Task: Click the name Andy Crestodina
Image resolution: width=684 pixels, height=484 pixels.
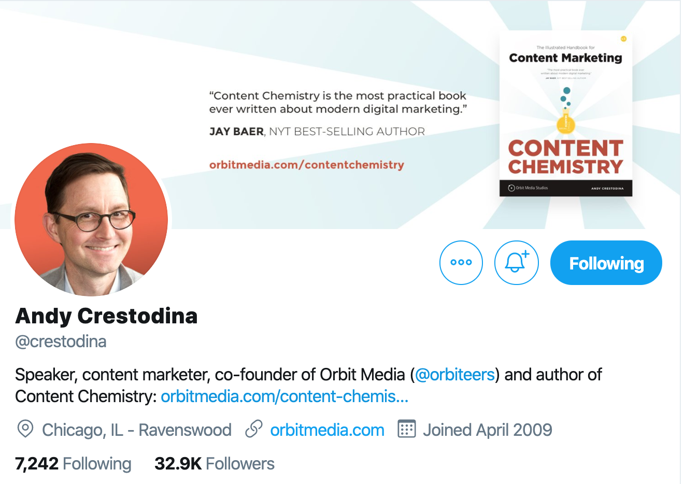Action: [106, 315]
